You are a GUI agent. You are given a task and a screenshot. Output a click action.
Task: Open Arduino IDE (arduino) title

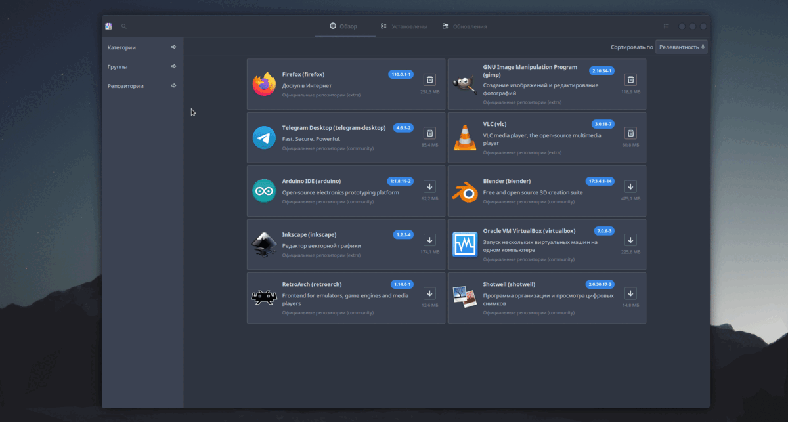click(311, 181)
